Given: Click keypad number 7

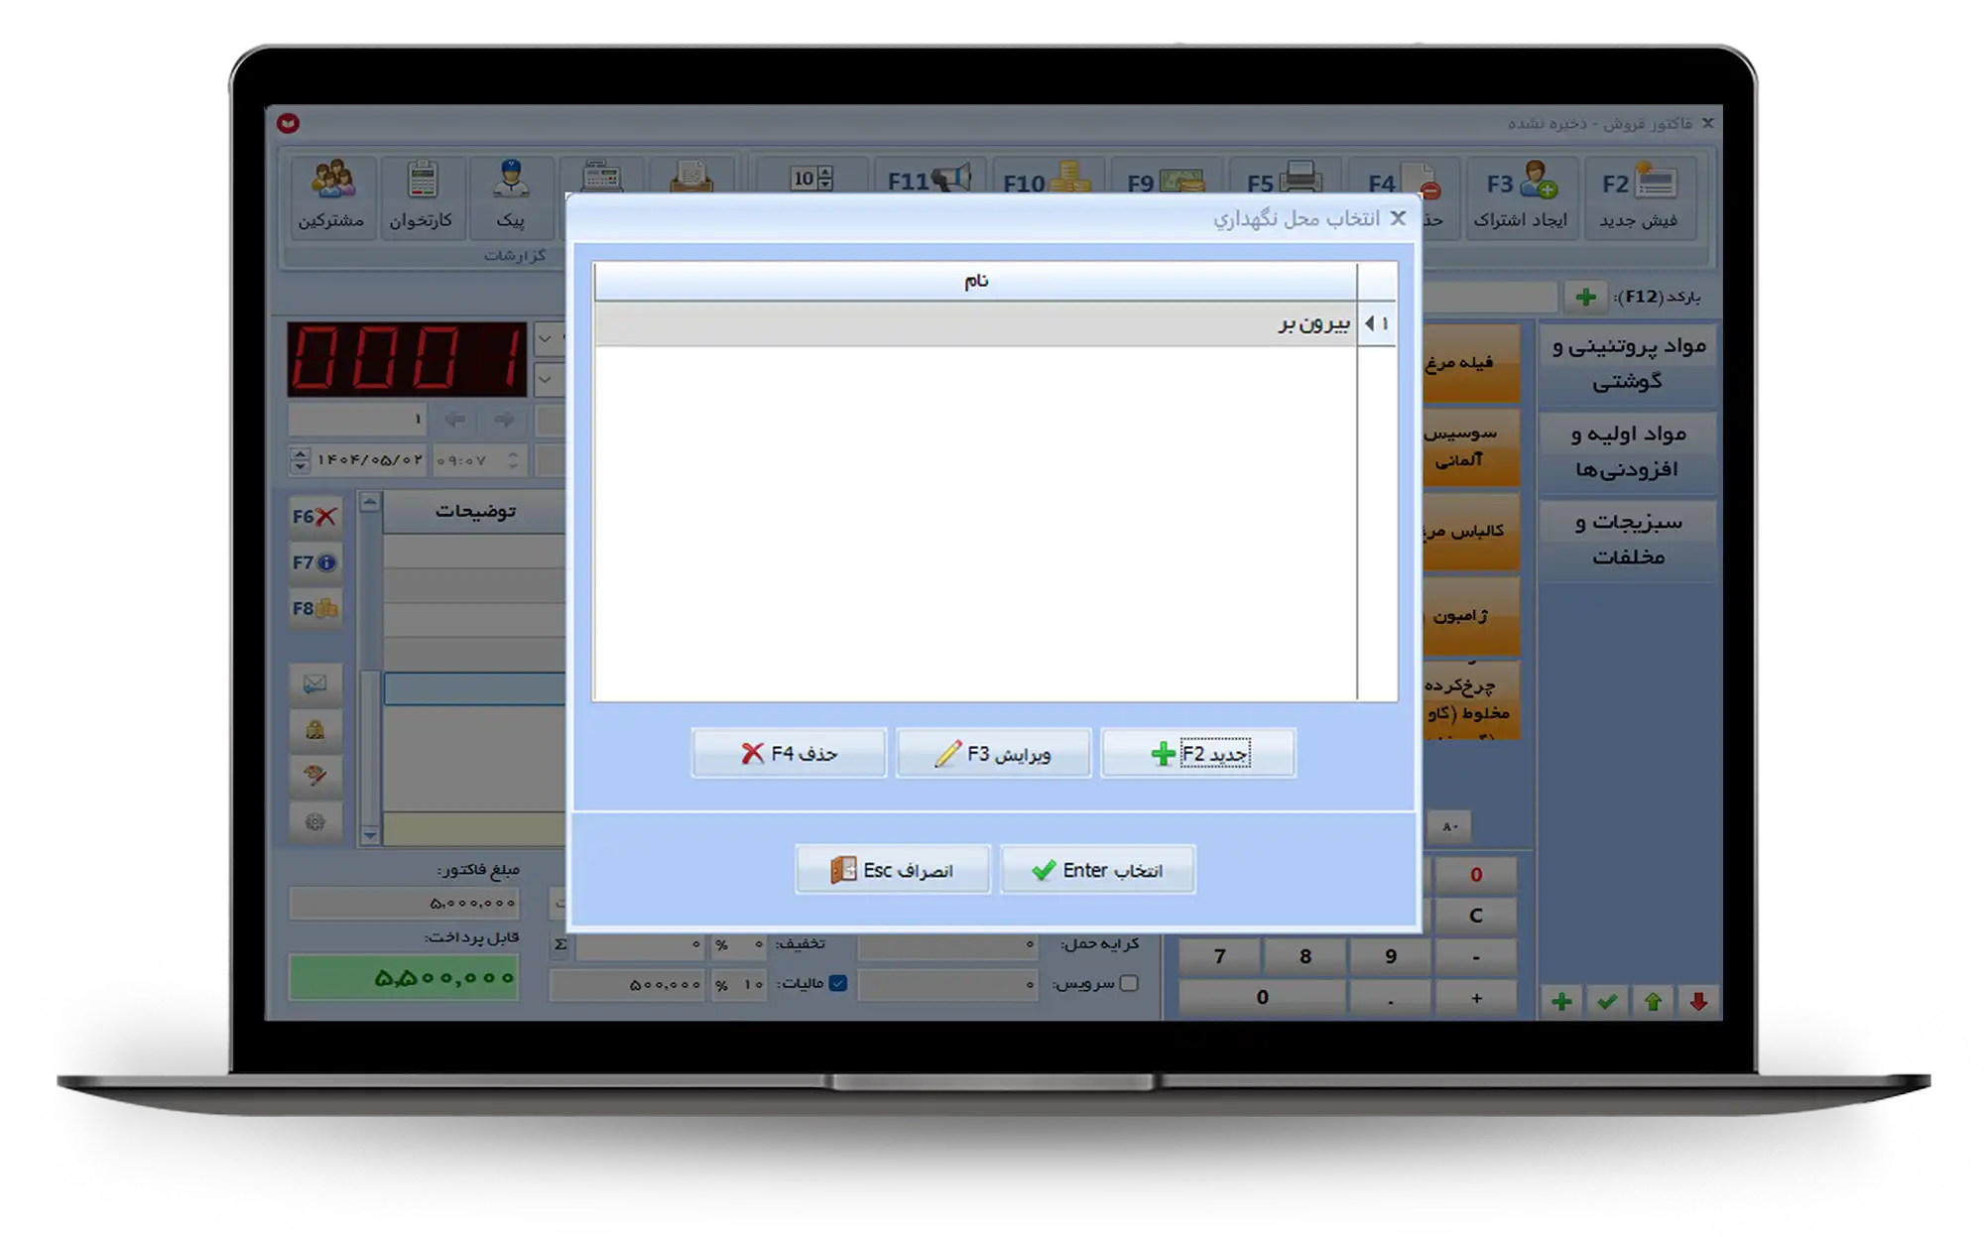Looking at the screenshot, I should pos(1220,956).
